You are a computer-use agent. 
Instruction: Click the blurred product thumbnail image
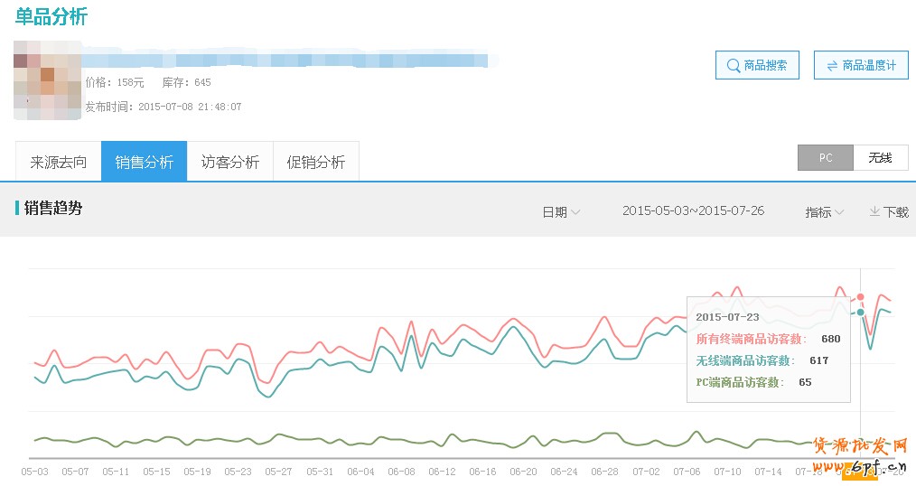coord(48,80)
